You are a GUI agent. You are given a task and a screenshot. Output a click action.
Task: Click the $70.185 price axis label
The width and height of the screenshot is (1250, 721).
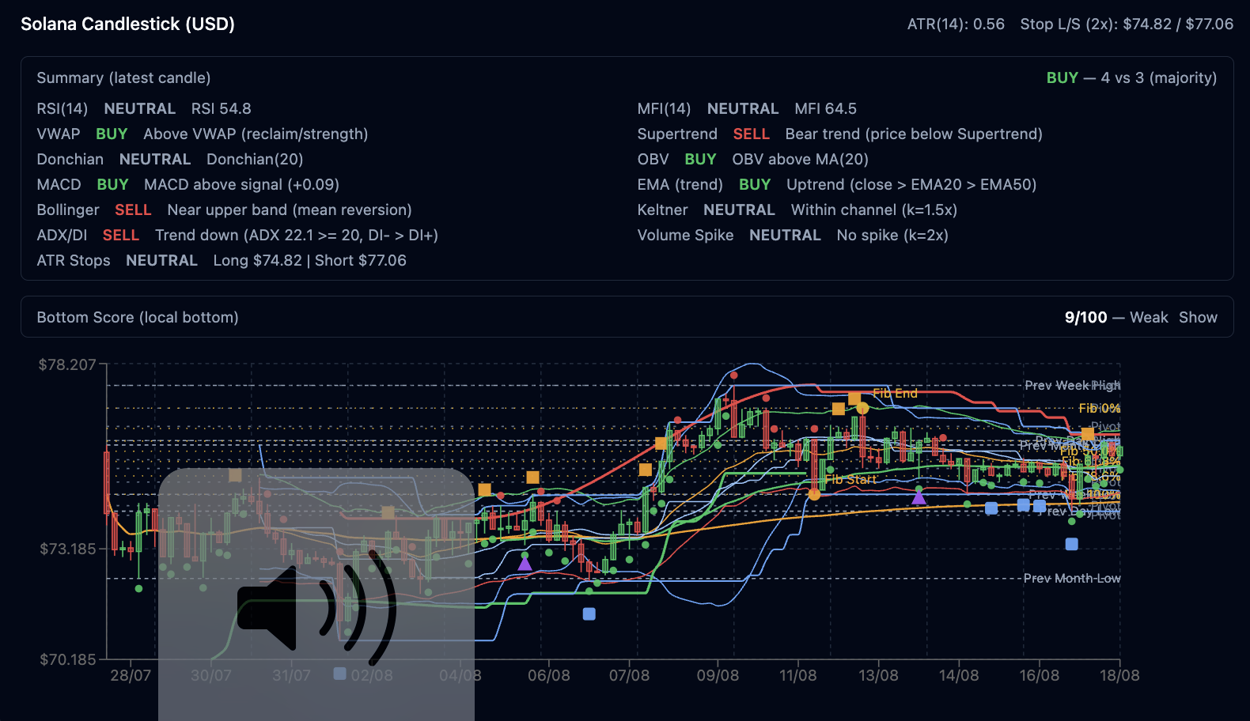pyautogui.click(x=68, y=659)
